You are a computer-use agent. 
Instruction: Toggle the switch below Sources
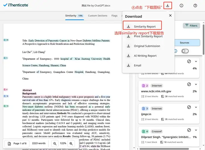pyautogui.click(x=185, y=51)
